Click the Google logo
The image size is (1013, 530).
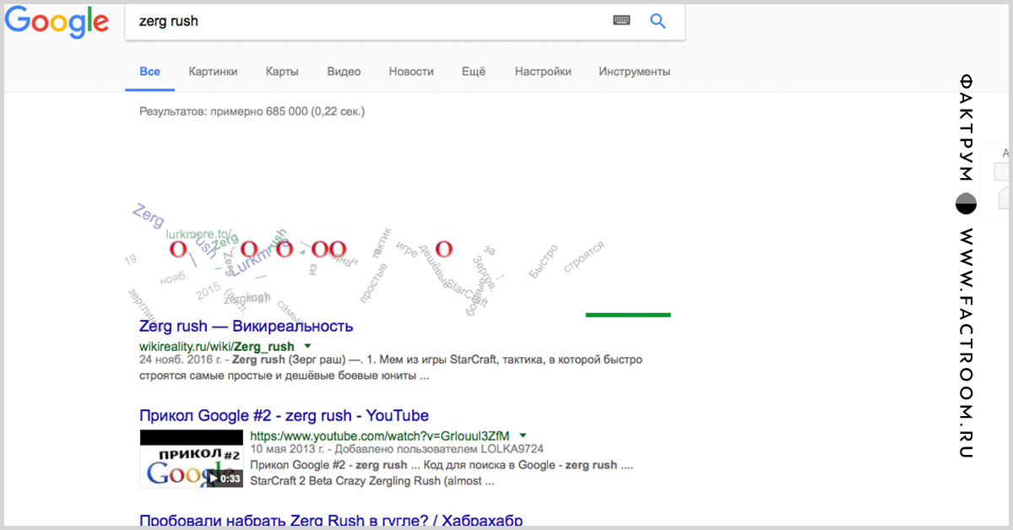coord(57,23)
